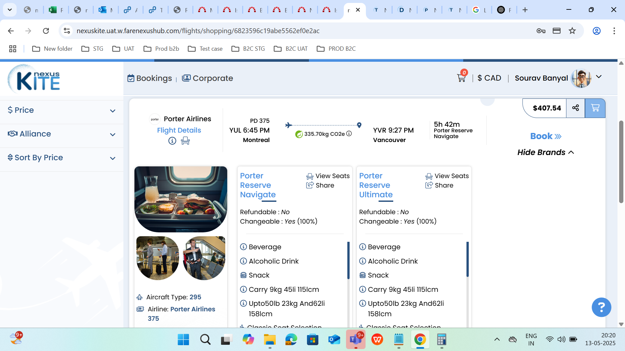Expand the Price filter
This screenshot has width=625, height=351.
(x=62, y=110)
